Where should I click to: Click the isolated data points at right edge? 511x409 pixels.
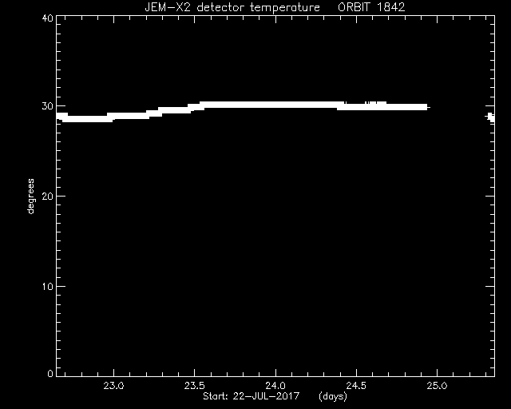point(491,117)
